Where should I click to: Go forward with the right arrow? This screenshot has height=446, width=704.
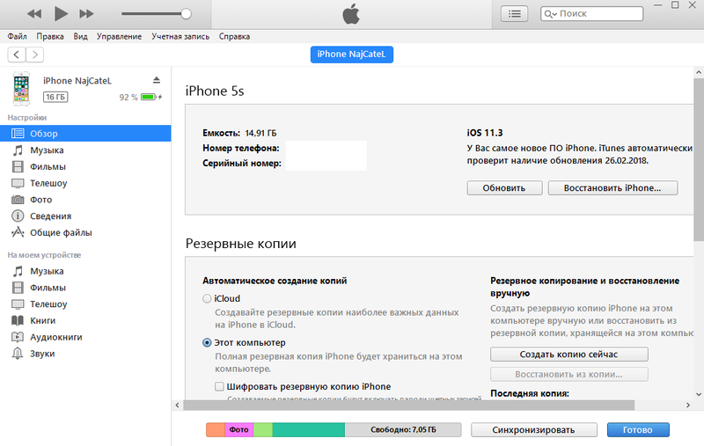point(35,55)
